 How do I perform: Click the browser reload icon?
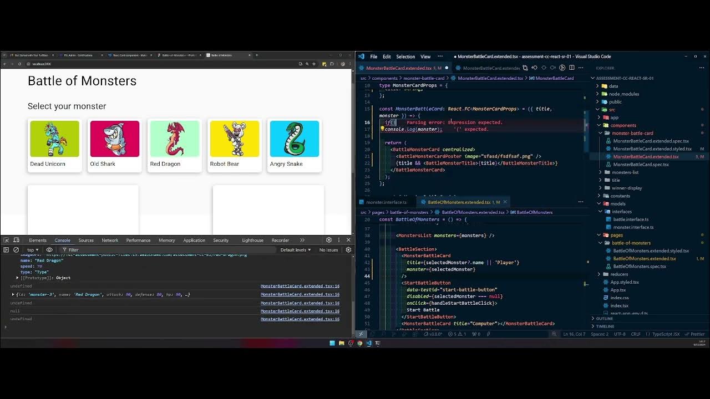pos(19,64)
